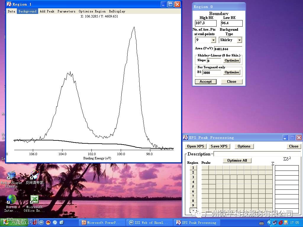Viewport: 303px width, 227px height.
Task: Close the Region 1 window
Action: 177,4
